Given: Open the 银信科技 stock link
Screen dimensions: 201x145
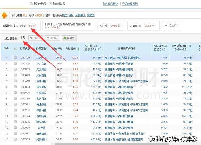Looking at the screenshot, I should pyautogui.click(x=41, y=110).
